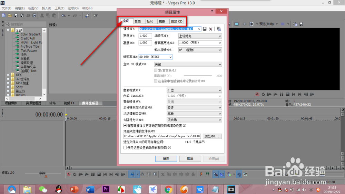
Task: Click the preview panel stop button
Action: (288, 94)
